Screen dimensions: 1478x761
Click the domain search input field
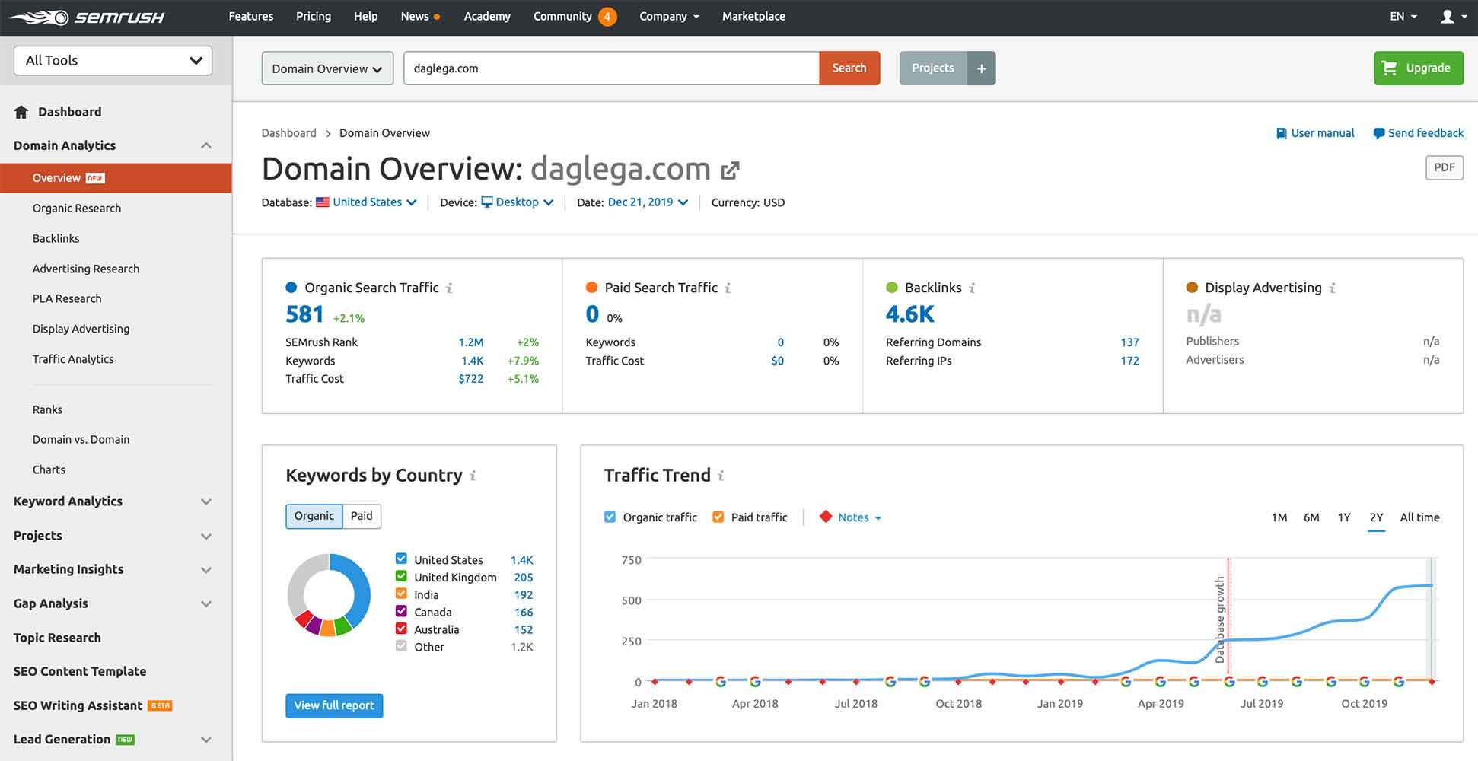611,68
